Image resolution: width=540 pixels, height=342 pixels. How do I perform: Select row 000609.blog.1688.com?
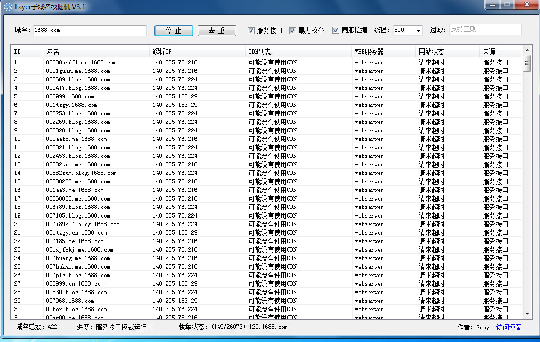click(x=267, y=79)
